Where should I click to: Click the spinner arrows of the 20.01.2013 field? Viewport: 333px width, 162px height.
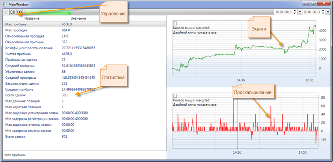[323, 12]
